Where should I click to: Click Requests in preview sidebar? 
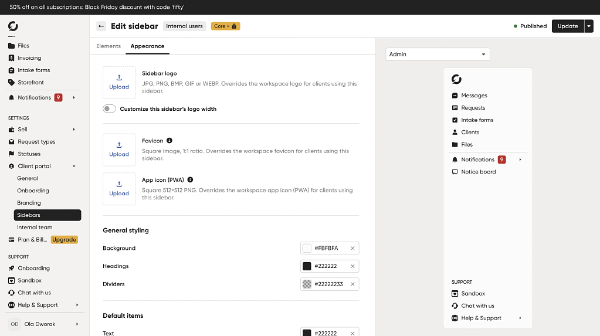pos(473,107)
